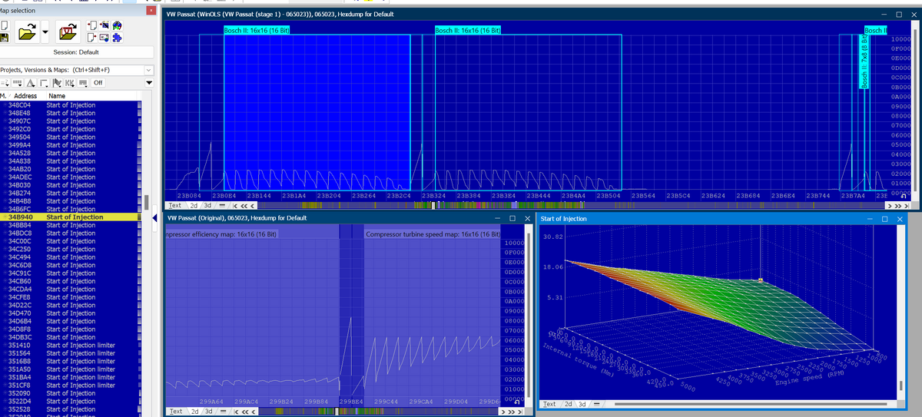Open dropdown arrow next to open folder icon

coord(45,32)
